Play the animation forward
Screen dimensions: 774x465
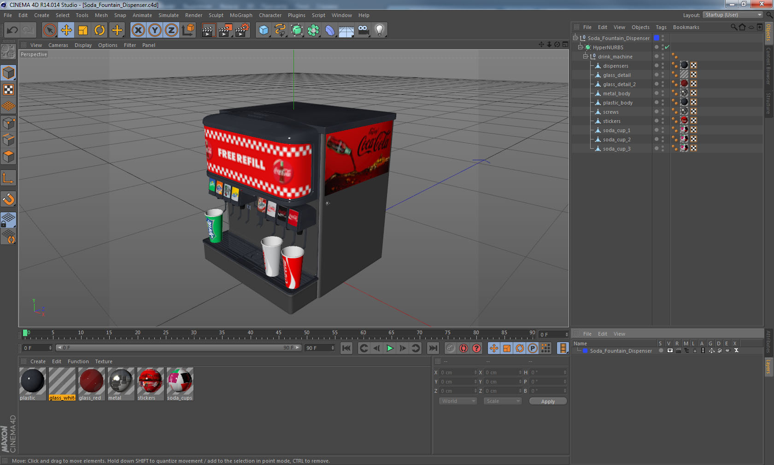pos(390,348)
